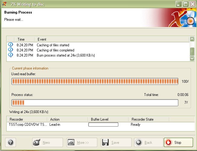The width and height of the screenshot is (197, 151).
Task: Click the info icon for Burn process started
Action: [11, 55]
